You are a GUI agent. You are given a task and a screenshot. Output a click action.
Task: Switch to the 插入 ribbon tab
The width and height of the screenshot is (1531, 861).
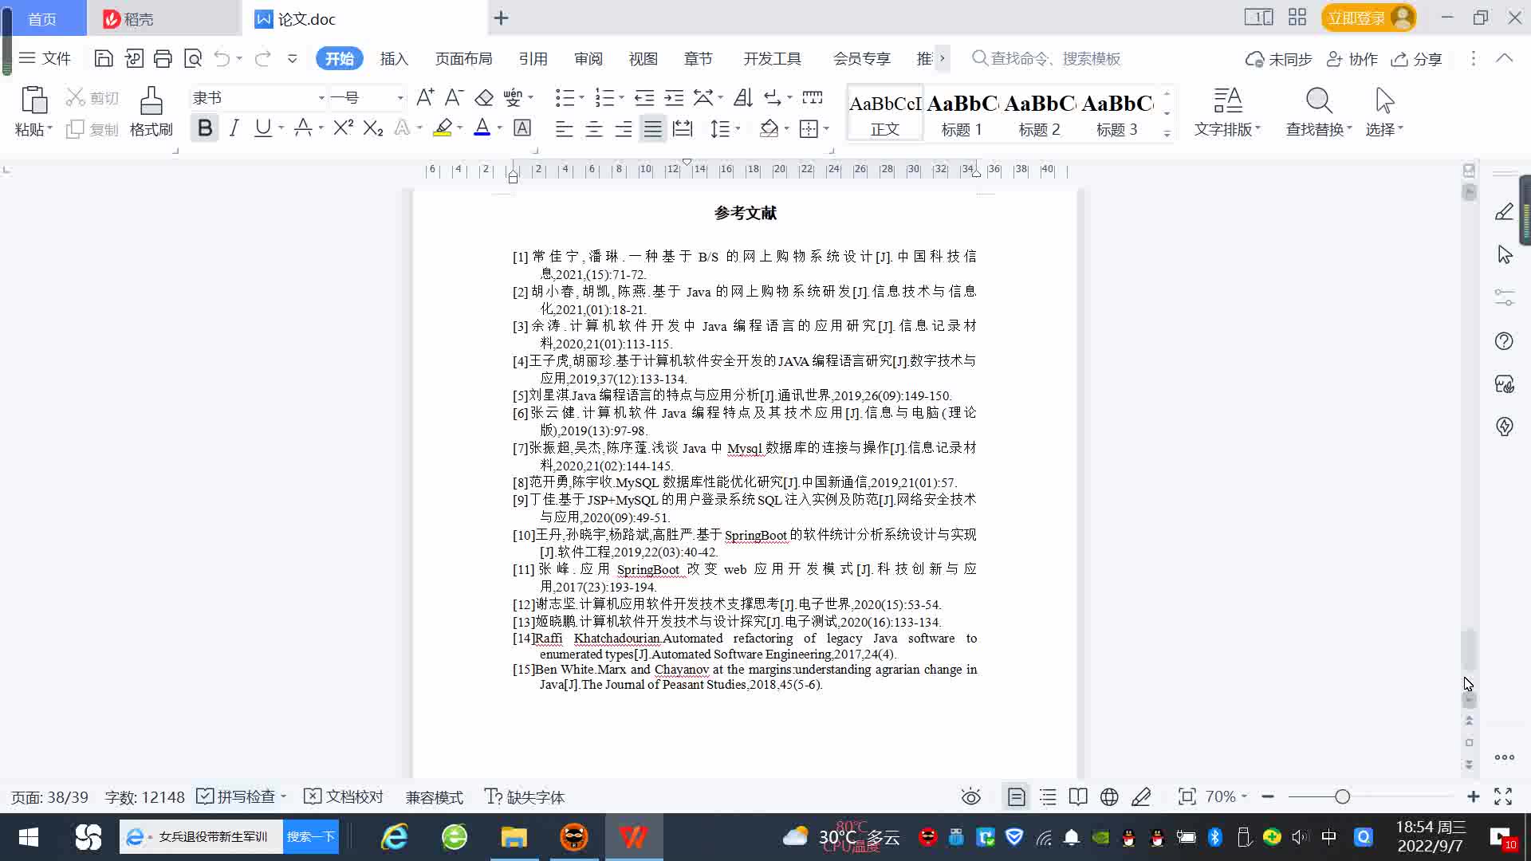coord(393,59)
